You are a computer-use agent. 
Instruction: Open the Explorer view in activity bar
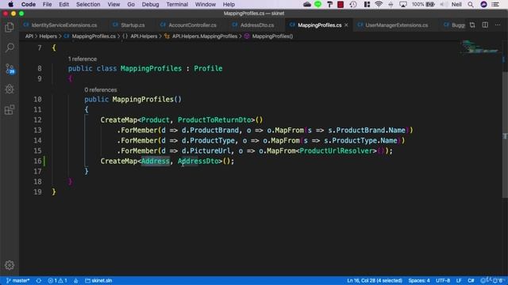click(10, 28)
